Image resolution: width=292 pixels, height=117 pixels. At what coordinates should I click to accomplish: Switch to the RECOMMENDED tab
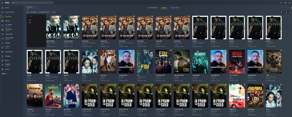coord(152,8)
